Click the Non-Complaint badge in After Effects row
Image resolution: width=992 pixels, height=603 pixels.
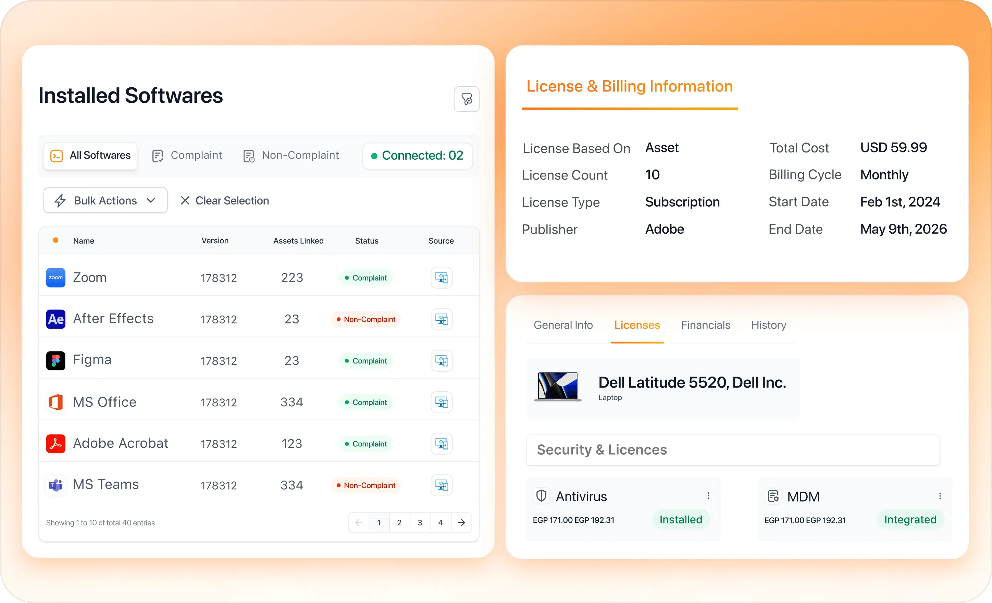(x=366, y=319)
